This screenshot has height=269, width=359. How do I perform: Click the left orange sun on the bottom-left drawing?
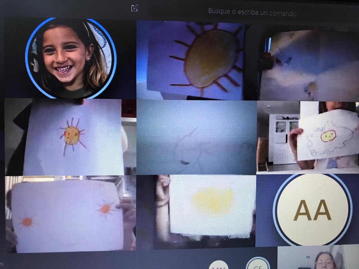click(x=27, y=222)
